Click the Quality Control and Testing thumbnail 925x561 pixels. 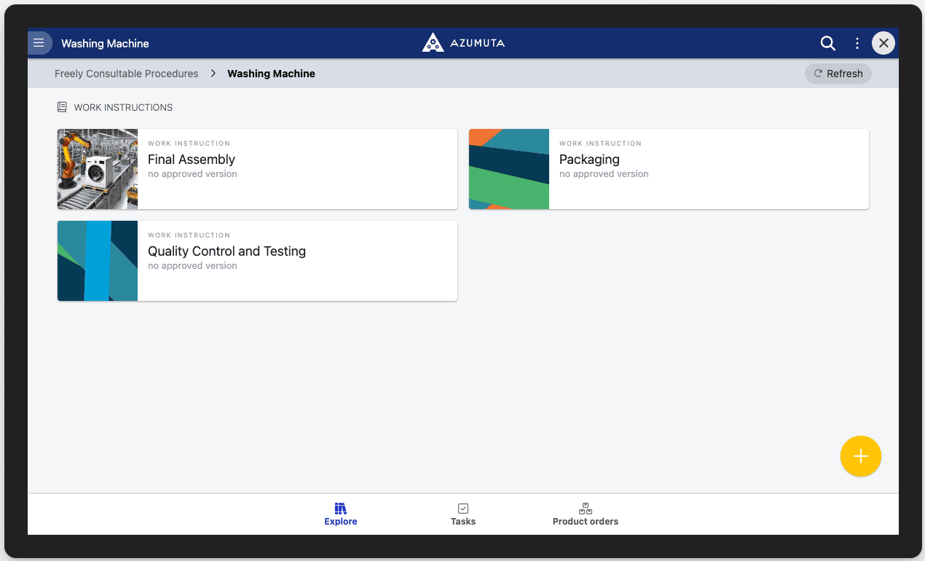coord(98,261)
